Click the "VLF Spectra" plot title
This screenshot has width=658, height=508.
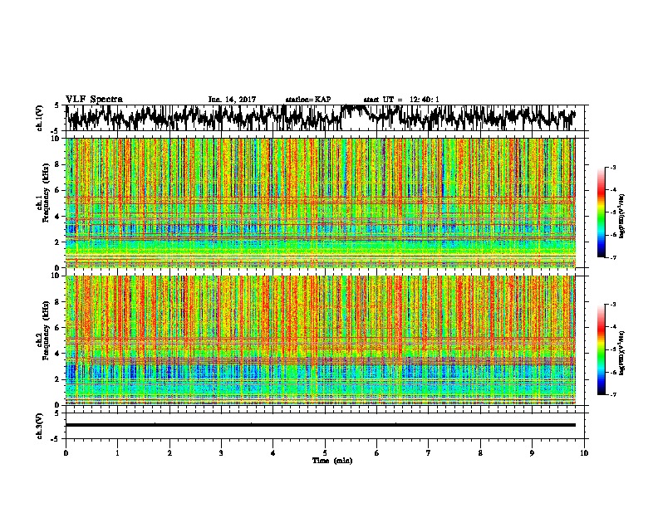94,100
